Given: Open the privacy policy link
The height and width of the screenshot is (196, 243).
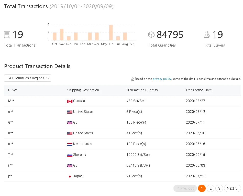Looking at the screenshot, I should tap(162, 79).
